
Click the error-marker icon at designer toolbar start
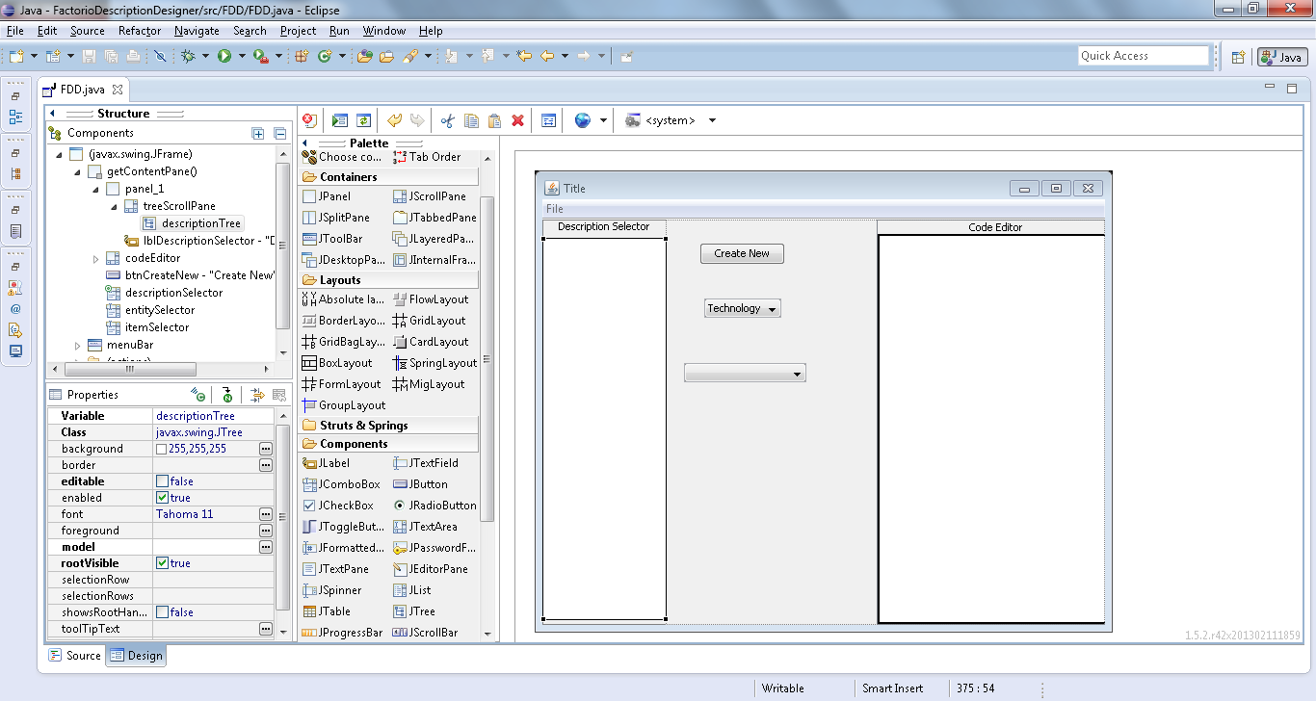(x=309, y=120)
